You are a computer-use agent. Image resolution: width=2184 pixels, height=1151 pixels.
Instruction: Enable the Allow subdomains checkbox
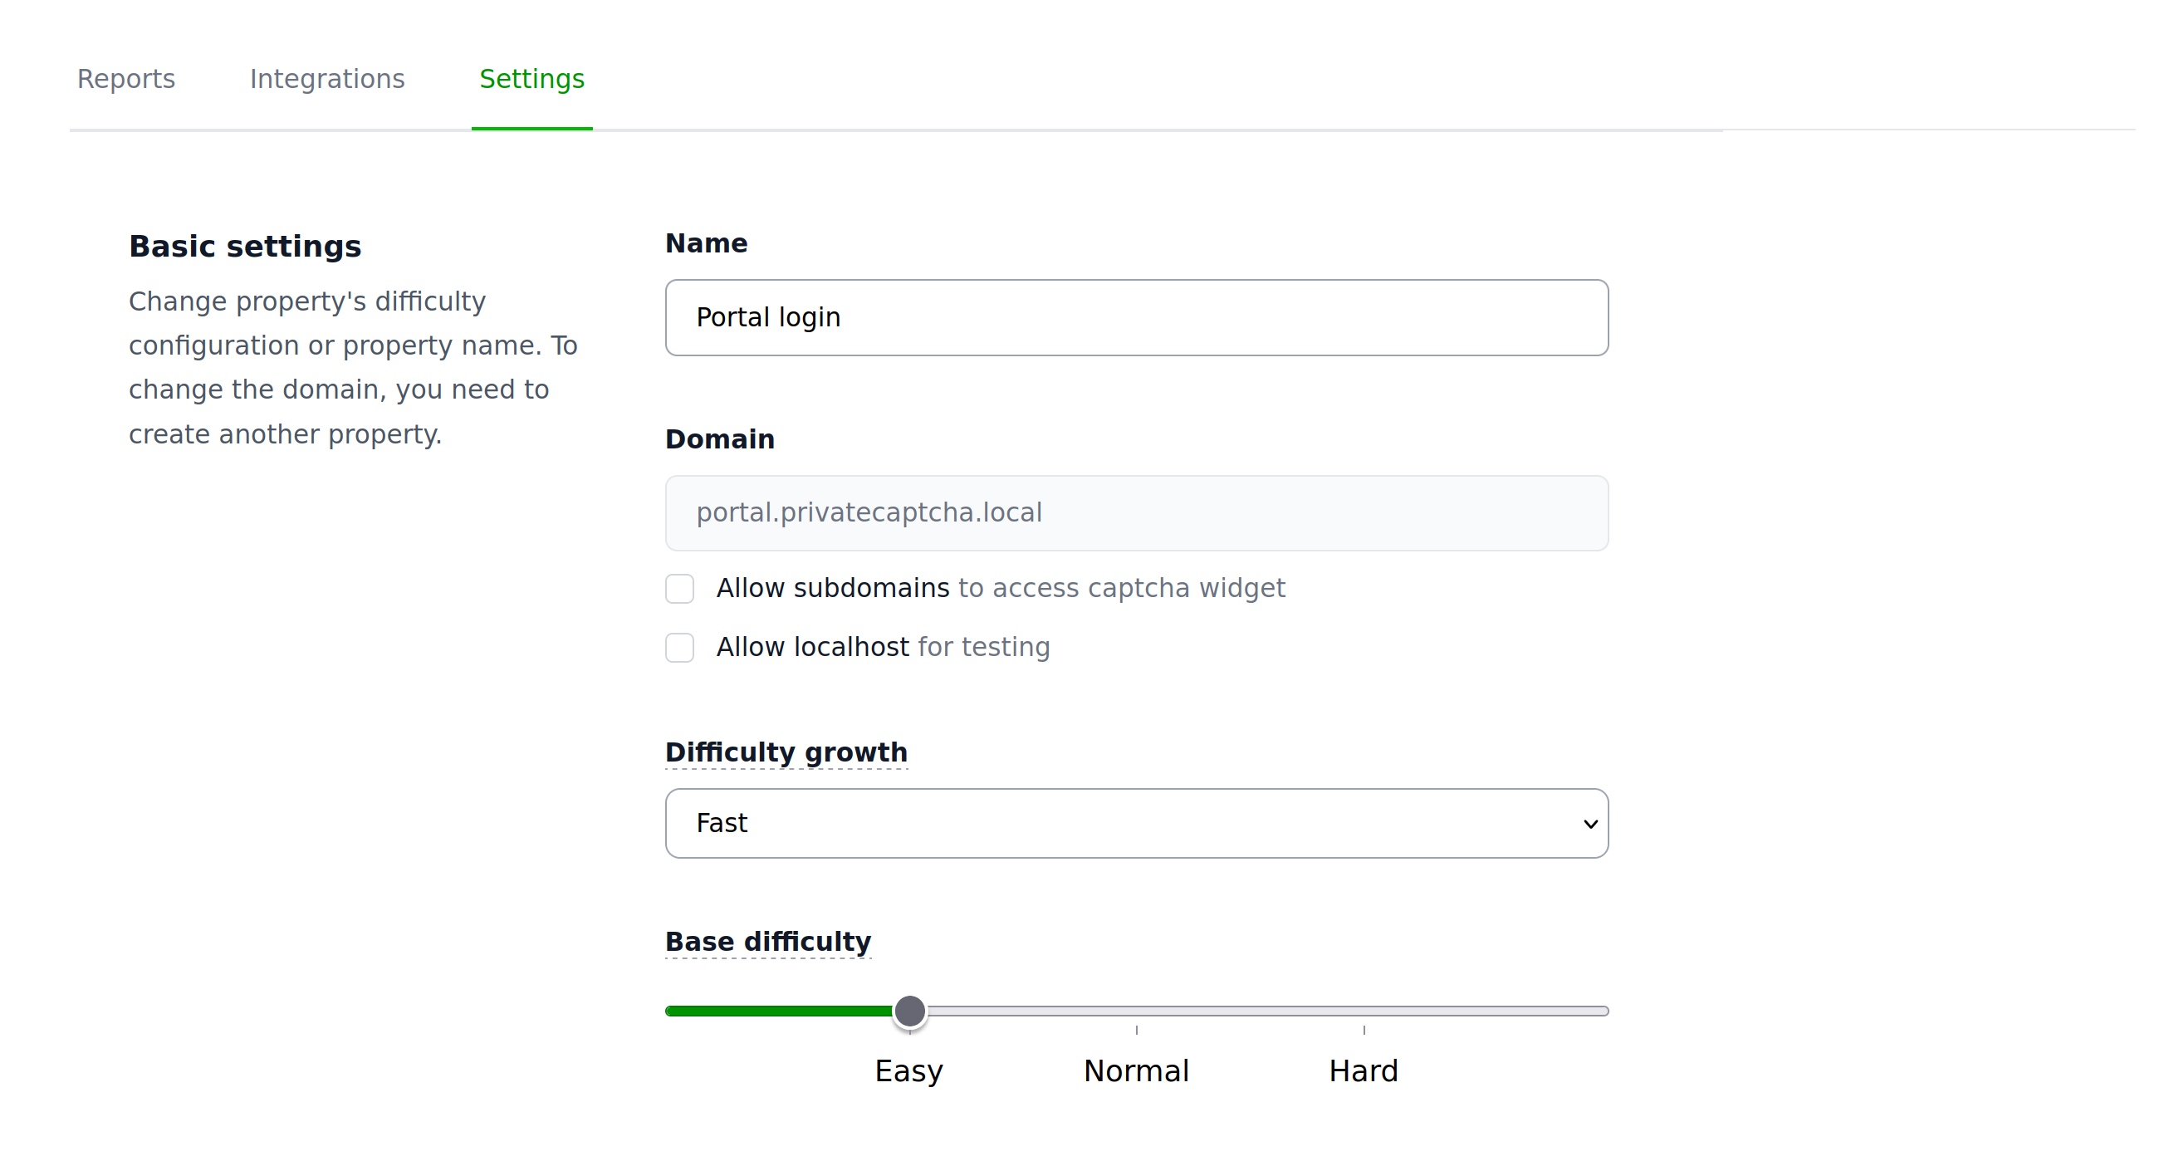click(x=679, y=588)
